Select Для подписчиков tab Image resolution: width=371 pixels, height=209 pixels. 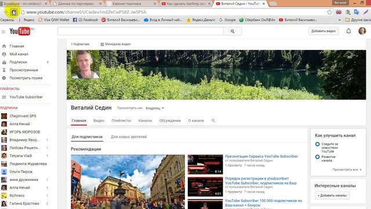[87, 137]
